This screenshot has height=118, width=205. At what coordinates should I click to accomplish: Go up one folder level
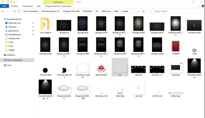[x=15, y=11]
